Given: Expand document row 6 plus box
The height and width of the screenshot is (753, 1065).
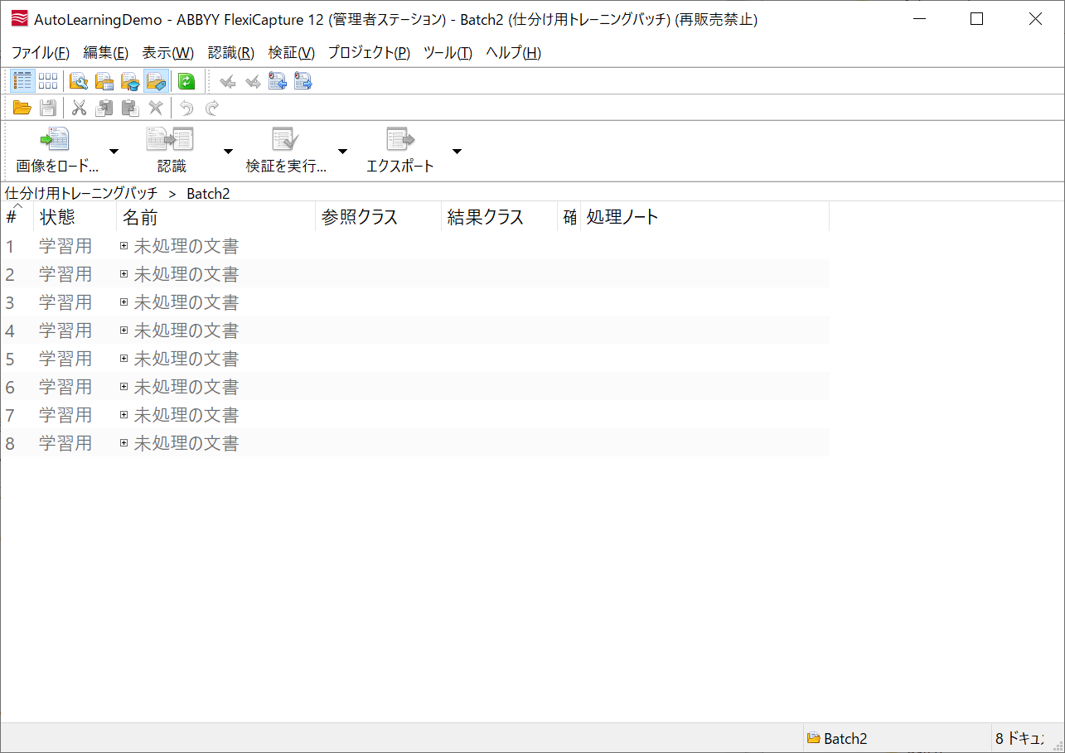Looking at the screenshot, I should (x=124, y=387).
